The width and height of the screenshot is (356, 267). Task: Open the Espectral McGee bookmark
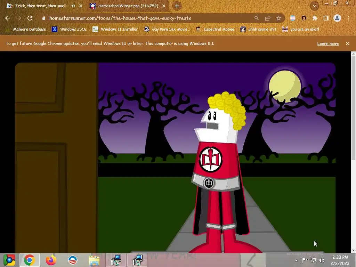point(215,29)
